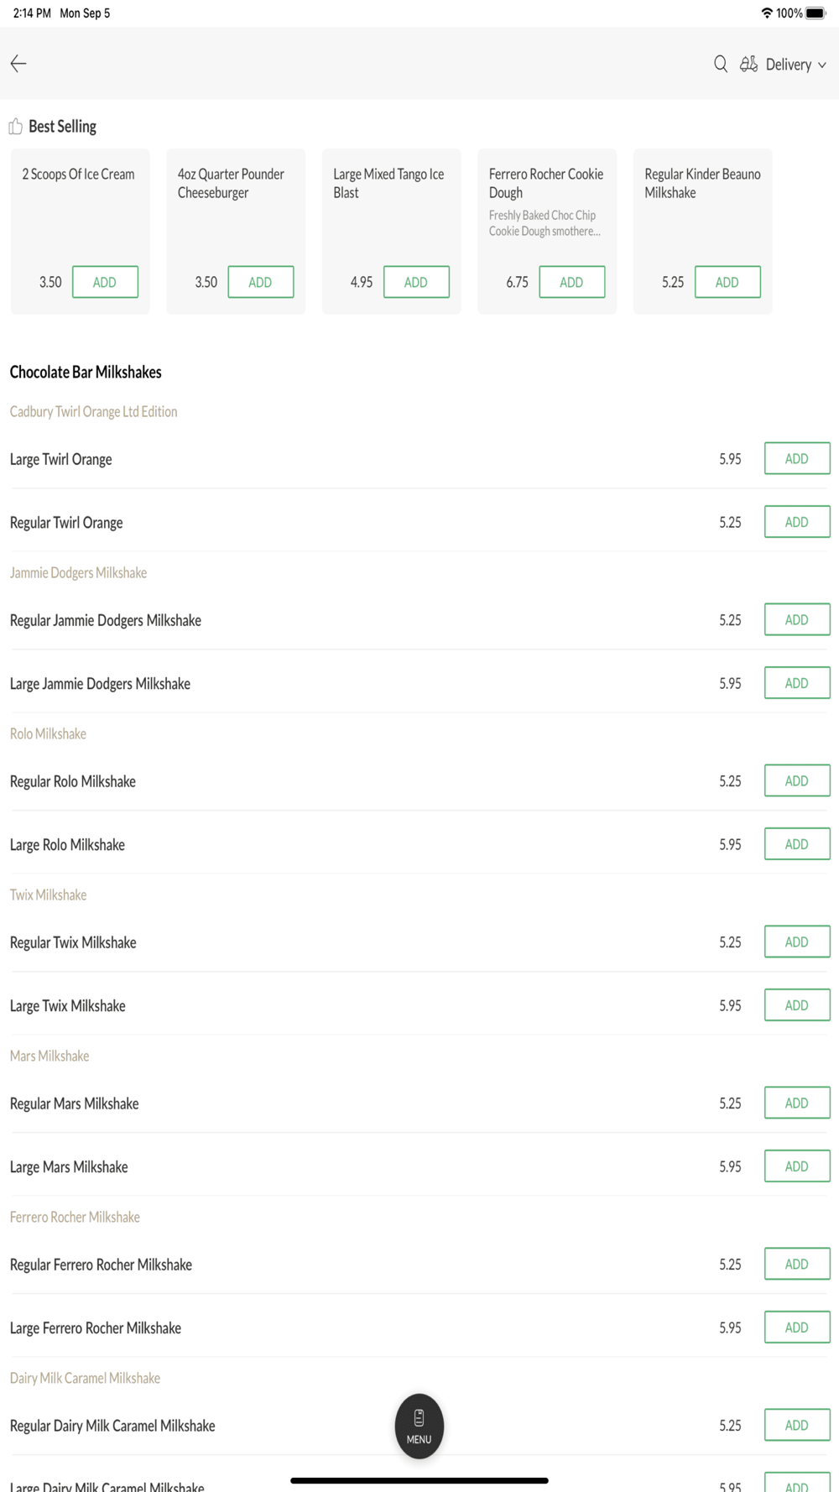Tap the delivery scooter icon

pyautogui.click(x=748, y=64)
